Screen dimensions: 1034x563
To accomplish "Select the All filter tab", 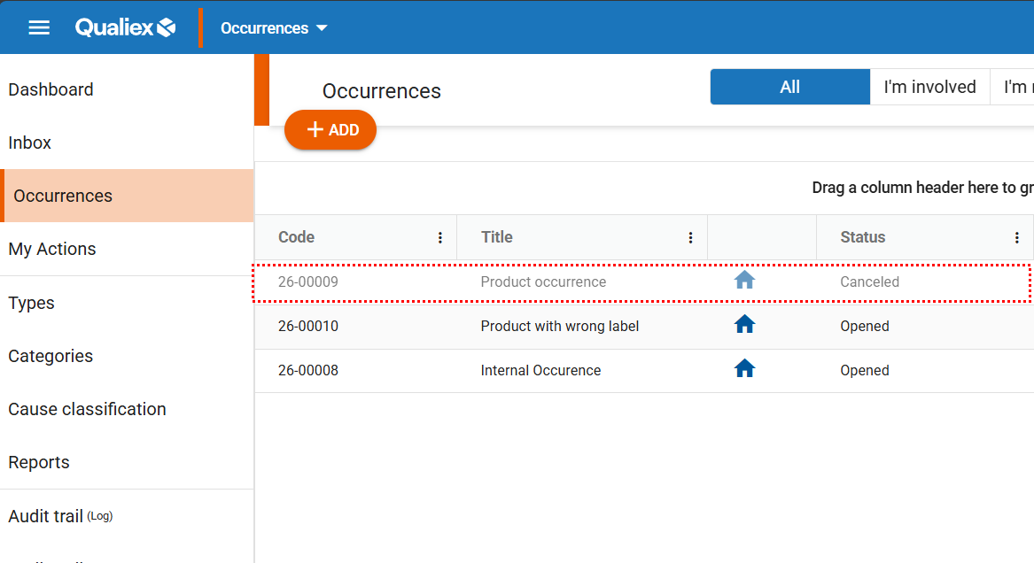I will click(x=789, y=87).
